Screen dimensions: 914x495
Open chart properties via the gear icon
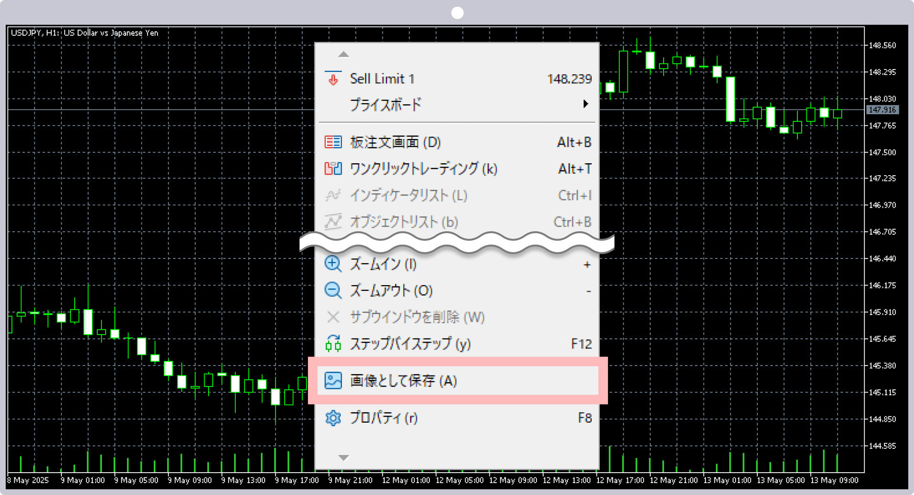click(x=334, y=418)
